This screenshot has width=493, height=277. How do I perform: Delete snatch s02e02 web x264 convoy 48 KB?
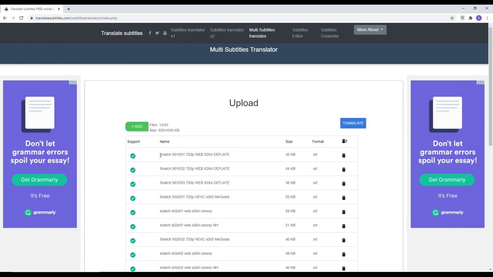(x=344, y=254)
